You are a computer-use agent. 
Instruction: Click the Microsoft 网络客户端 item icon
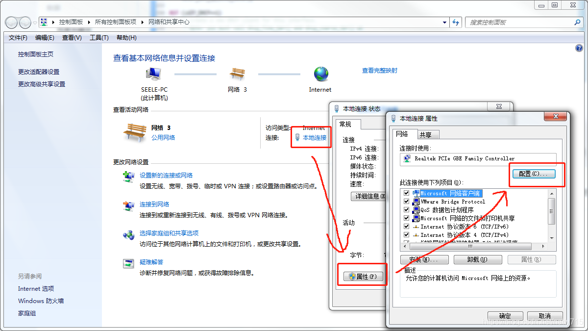(x=416, y=193)
